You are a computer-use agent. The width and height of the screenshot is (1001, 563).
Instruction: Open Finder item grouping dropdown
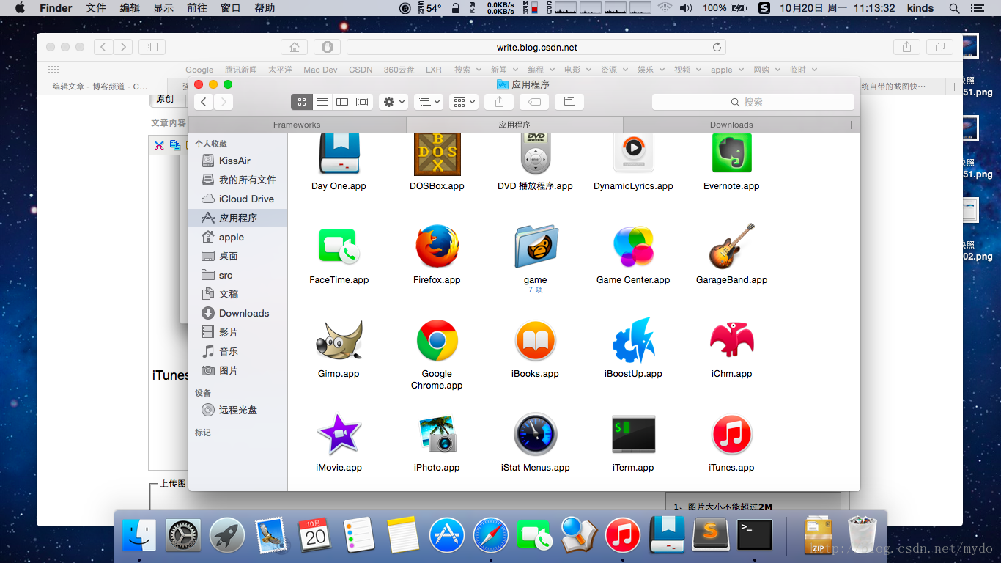click(x=463, y=102)
